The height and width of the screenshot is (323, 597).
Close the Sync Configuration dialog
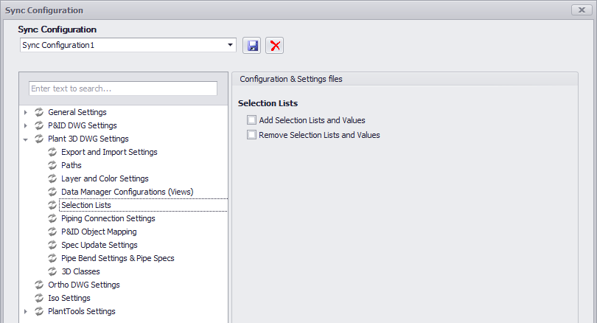(582, 10)
